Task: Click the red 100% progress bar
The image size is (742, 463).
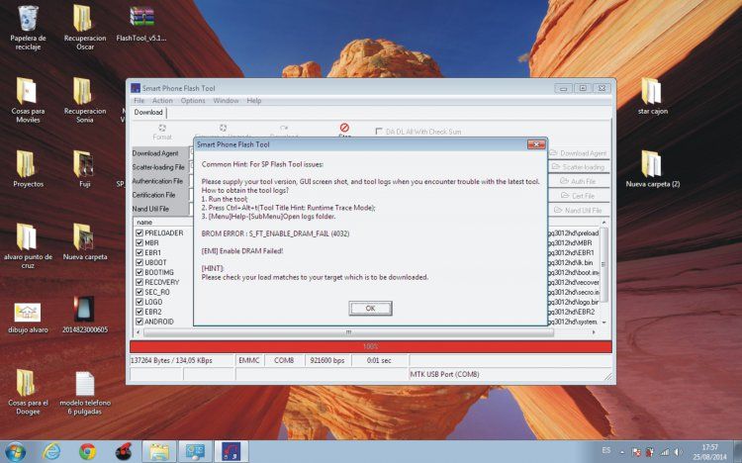Action: click(371, 346)
